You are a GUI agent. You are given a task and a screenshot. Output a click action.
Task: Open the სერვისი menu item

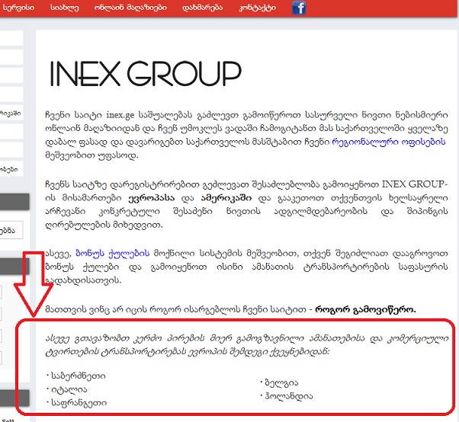(18, 8)
